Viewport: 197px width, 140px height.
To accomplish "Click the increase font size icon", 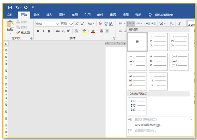I will click(77, 24).
